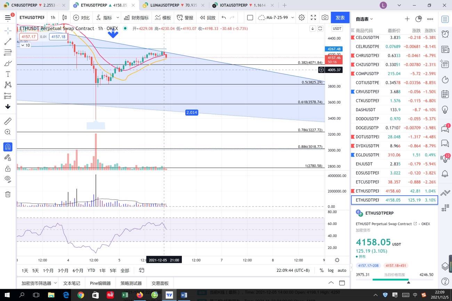Open the chart settings gear
452x301 pixels.
tap(302, 18)
